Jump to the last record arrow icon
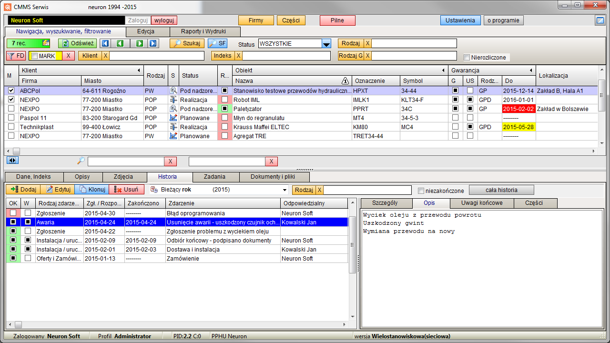The height and width of the screenshot is (343, 610). coord(153,43)
